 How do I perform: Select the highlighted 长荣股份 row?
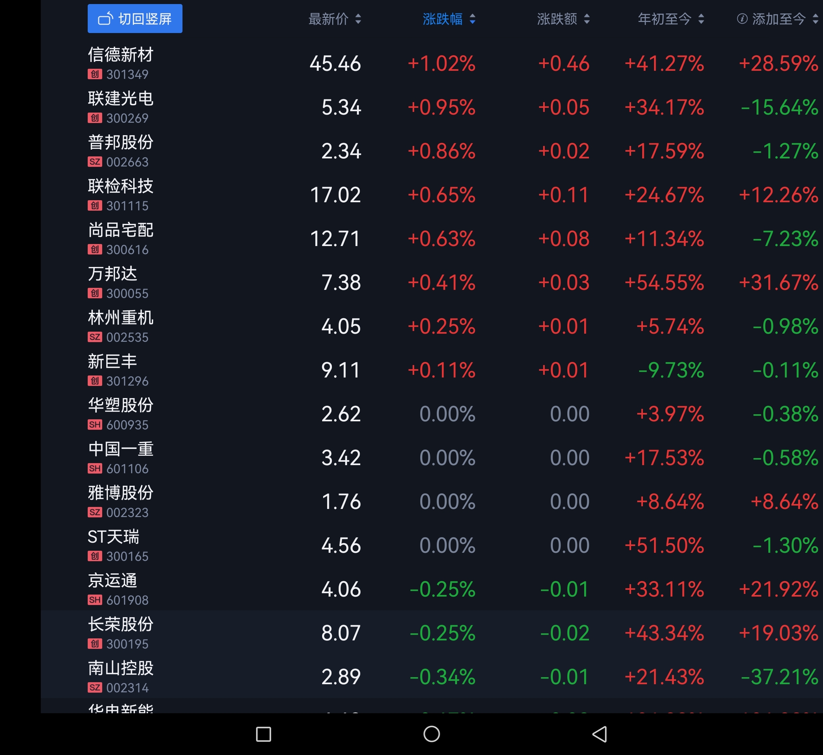coord(121,625)
